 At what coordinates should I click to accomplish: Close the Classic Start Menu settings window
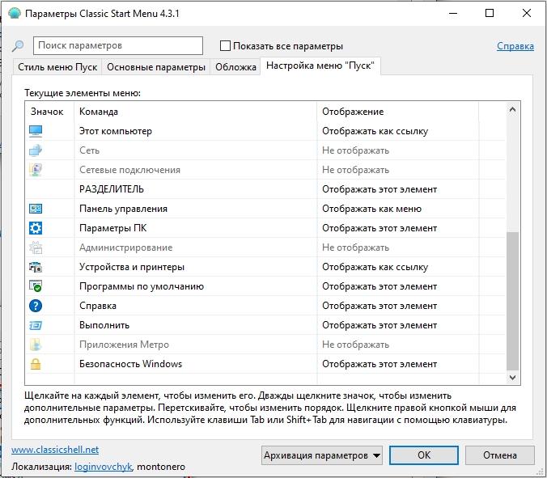pos(527,13)
